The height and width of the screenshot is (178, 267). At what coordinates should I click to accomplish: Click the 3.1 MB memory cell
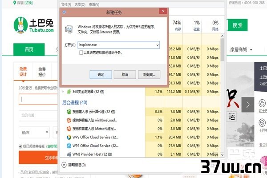click(x=174, y=154)
